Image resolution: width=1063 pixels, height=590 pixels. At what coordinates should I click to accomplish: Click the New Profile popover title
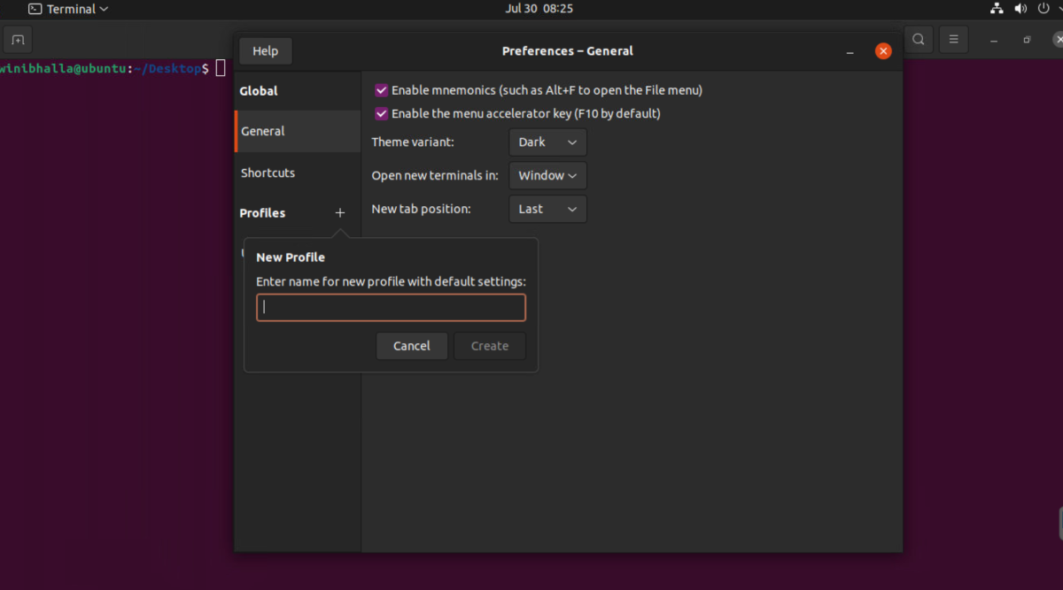point(291,257)
